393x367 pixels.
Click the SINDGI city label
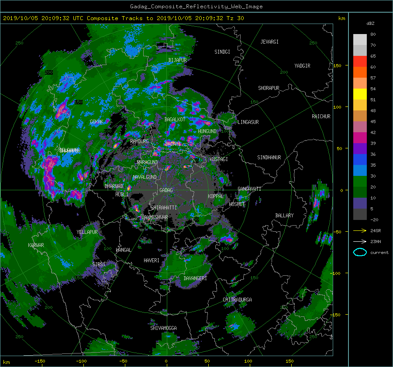[222, 52]
